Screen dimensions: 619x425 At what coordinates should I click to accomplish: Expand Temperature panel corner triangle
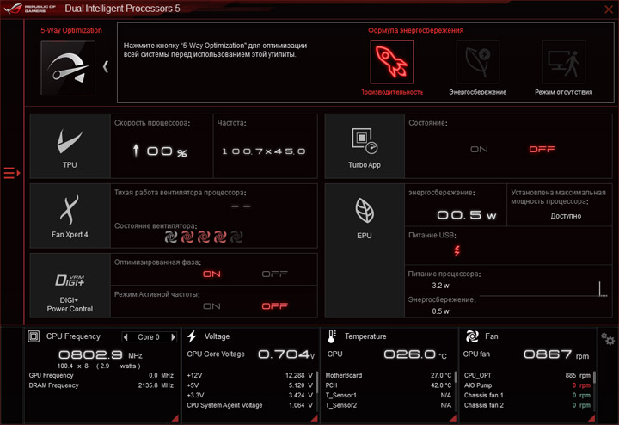point(453,418)
